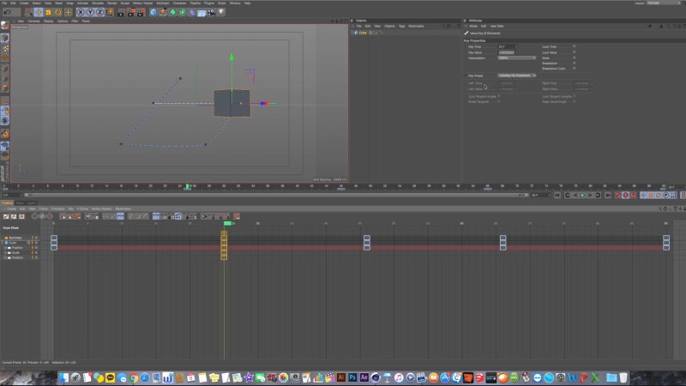Expand the Rotation track in timeline

[5, 258]
